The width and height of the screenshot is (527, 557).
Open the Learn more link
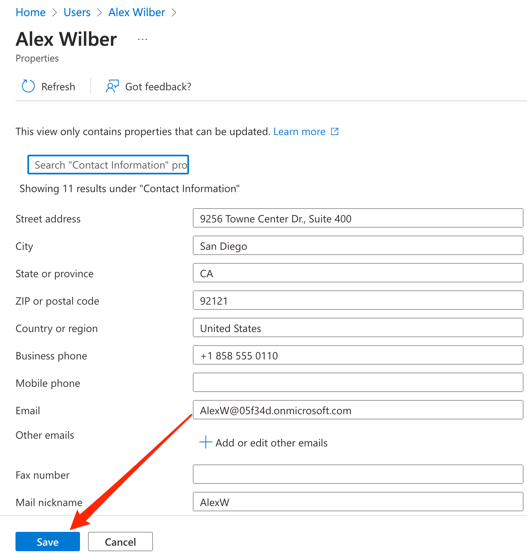[299, 132]
